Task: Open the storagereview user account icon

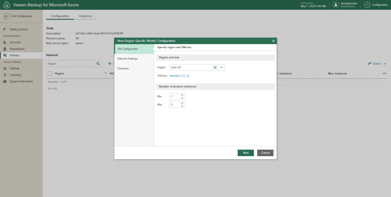Action: click(x=336, y=5)
